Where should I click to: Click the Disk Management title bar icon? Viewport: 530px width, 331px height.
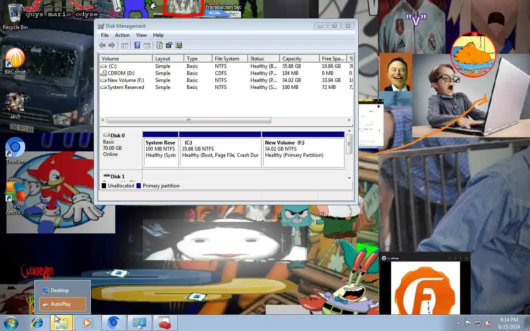[x=101, y=26]
